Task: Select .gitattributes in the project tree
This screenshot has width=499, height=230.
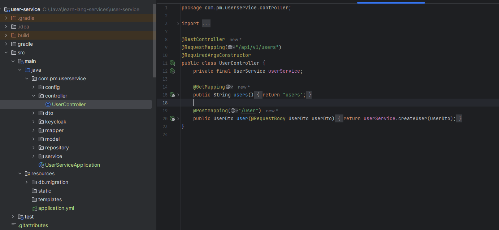Action: pyautogui.click(x=33, y=225)
